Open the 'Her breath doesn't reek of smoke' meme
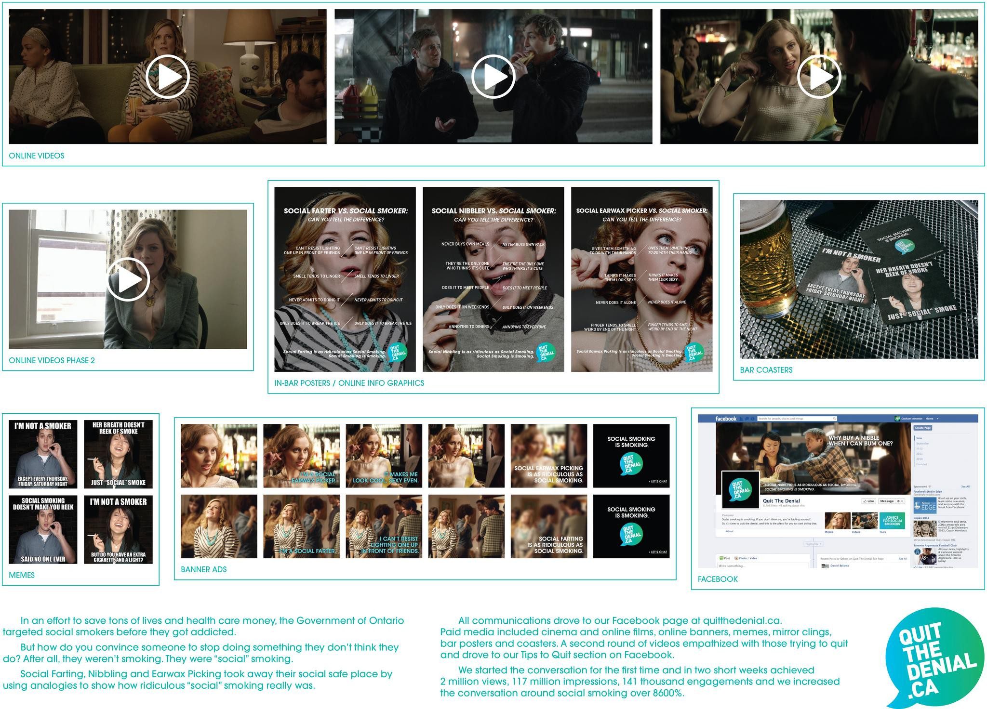 coord(118,454)
